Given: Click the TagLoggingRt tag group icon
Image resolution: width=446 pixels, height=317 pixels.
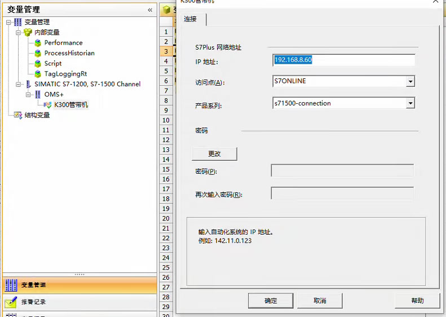Looking at the screenshot, I should coord(38,74).
